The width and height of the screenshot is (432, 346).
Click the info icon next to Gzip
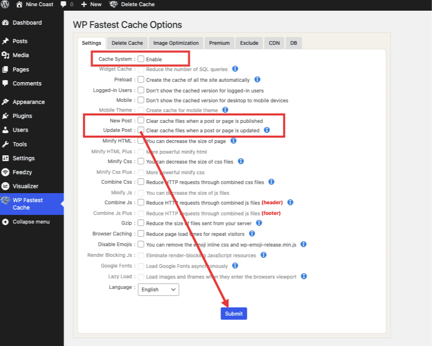click(x=259, y=223)
